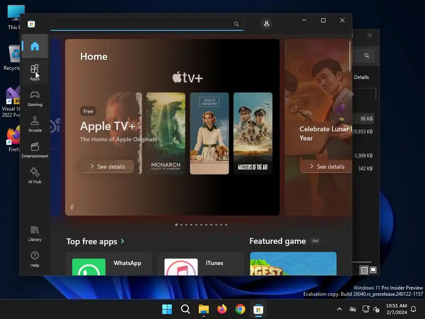Select the Visual Studio 2022 desktop shortcut
The image size is (425, 319).
pos(11,102)
